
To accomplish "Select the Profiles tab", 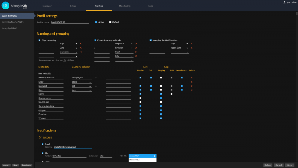I will (x=99, y=6).
